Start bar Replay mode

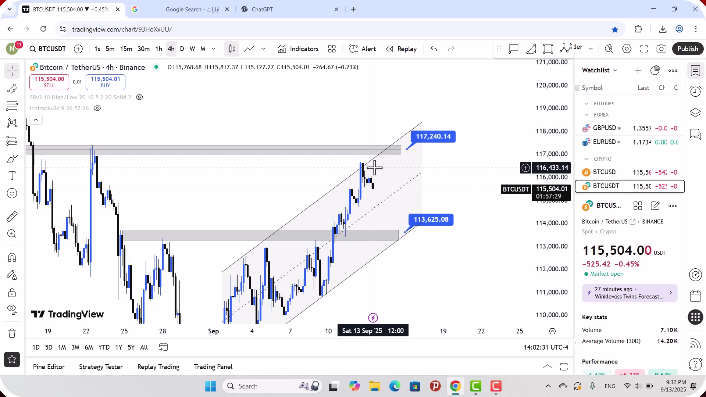pos(401,49)
